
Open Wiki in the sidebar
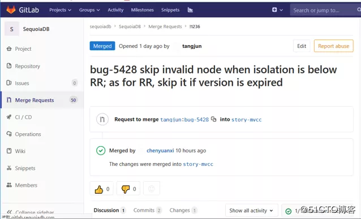click(20, 151)
